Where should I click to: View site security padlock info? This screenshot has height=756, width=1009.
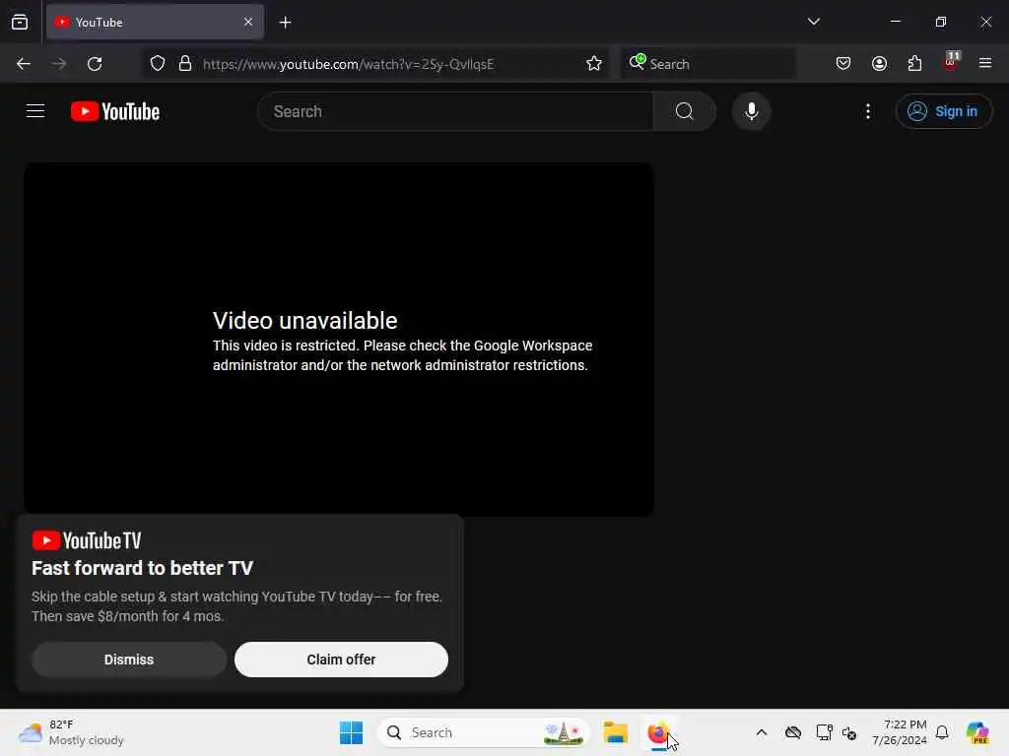point(185,64)
